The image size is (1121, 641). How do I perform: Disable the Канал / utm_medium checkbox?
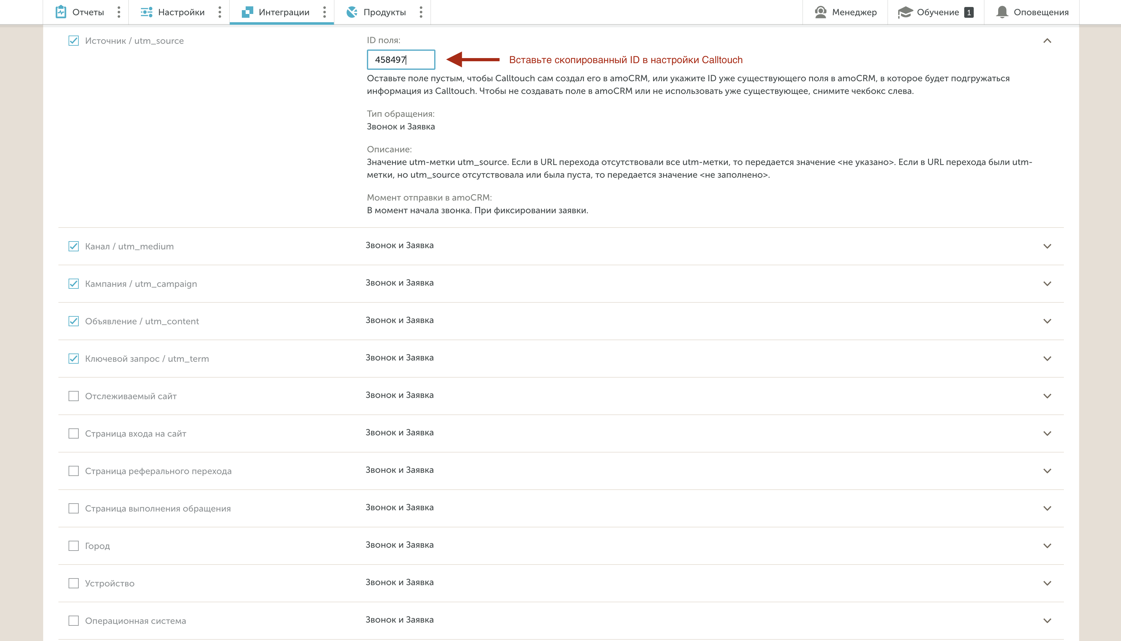[74, 247]
